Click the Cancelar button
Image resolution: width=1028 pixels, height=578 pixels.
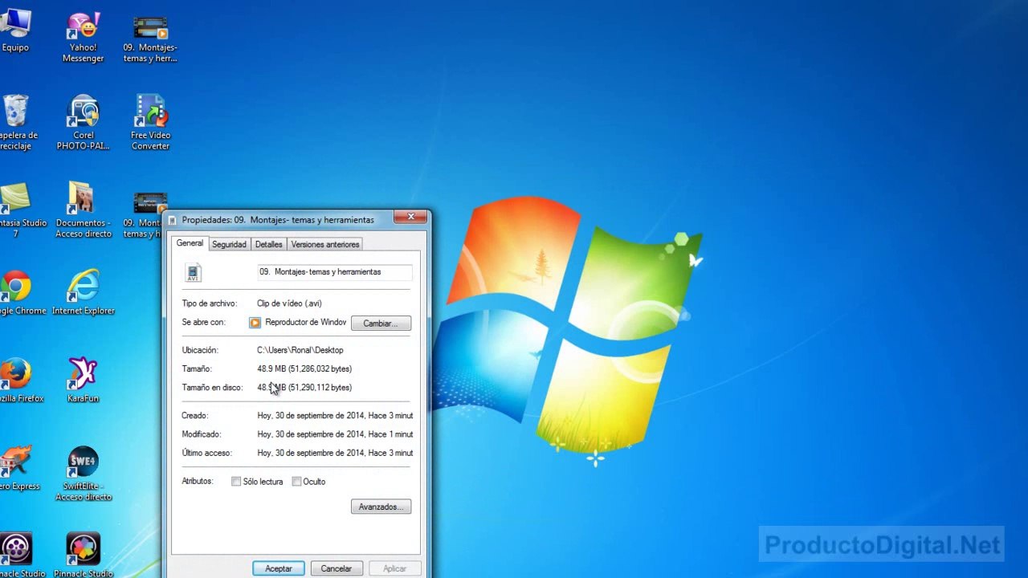[x=337, y=568]
